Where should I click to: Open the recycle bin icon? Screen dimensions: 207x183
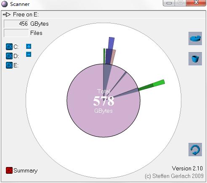pos(195,58)
